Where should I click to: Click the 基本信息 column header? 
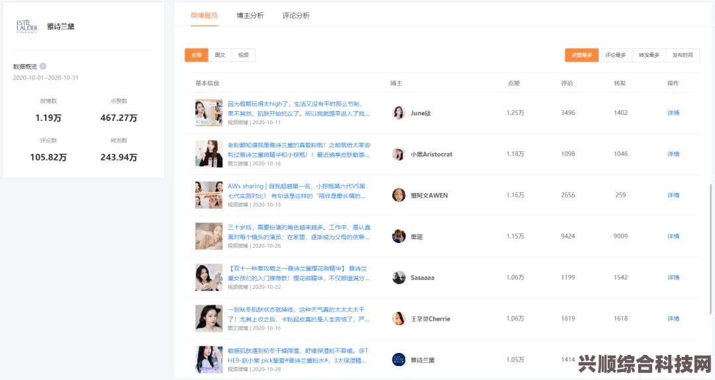click(x=207, y=83)
